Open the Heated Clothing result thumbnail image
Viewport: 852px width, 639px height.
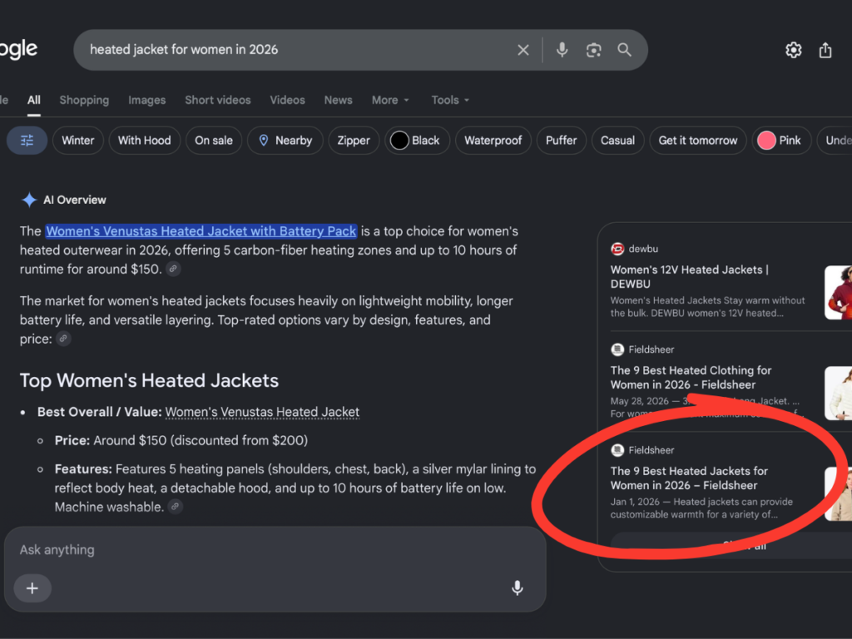tap(839, 393)
